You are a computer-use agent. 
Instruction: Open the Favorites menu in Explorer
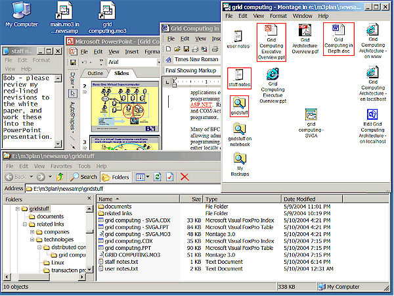(61, 166)
